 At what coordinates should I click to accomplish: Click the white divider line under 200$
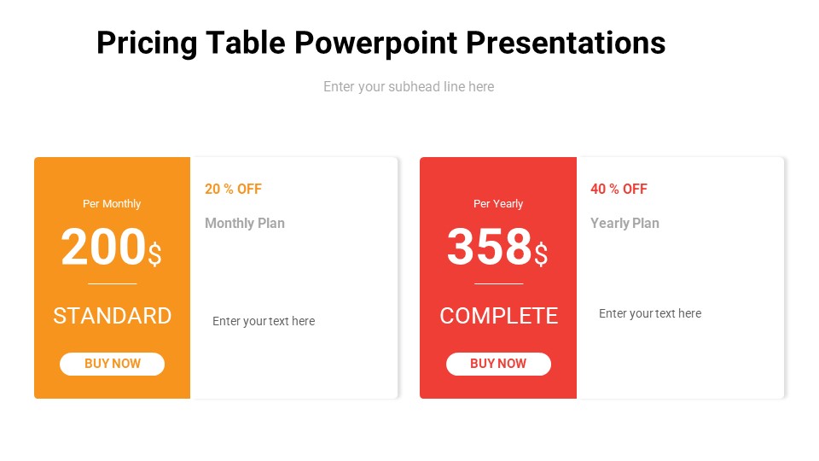pyautogui.click(x=112, y=283)
